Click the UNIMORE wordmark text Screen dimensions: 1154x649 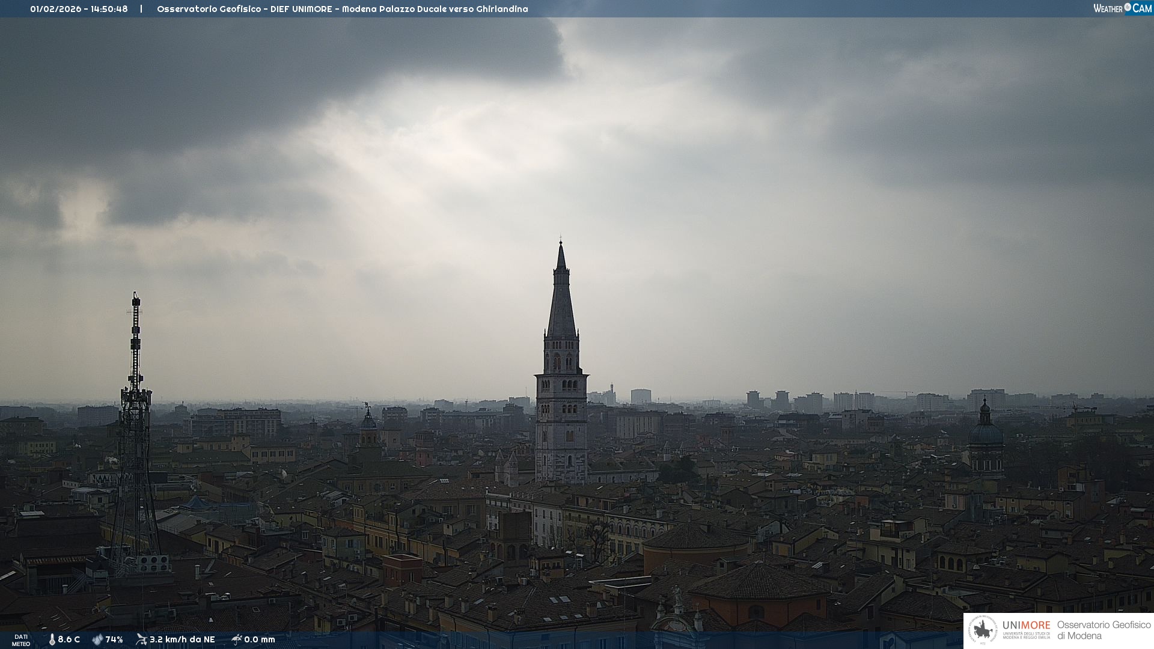[x=1026, y=626]
